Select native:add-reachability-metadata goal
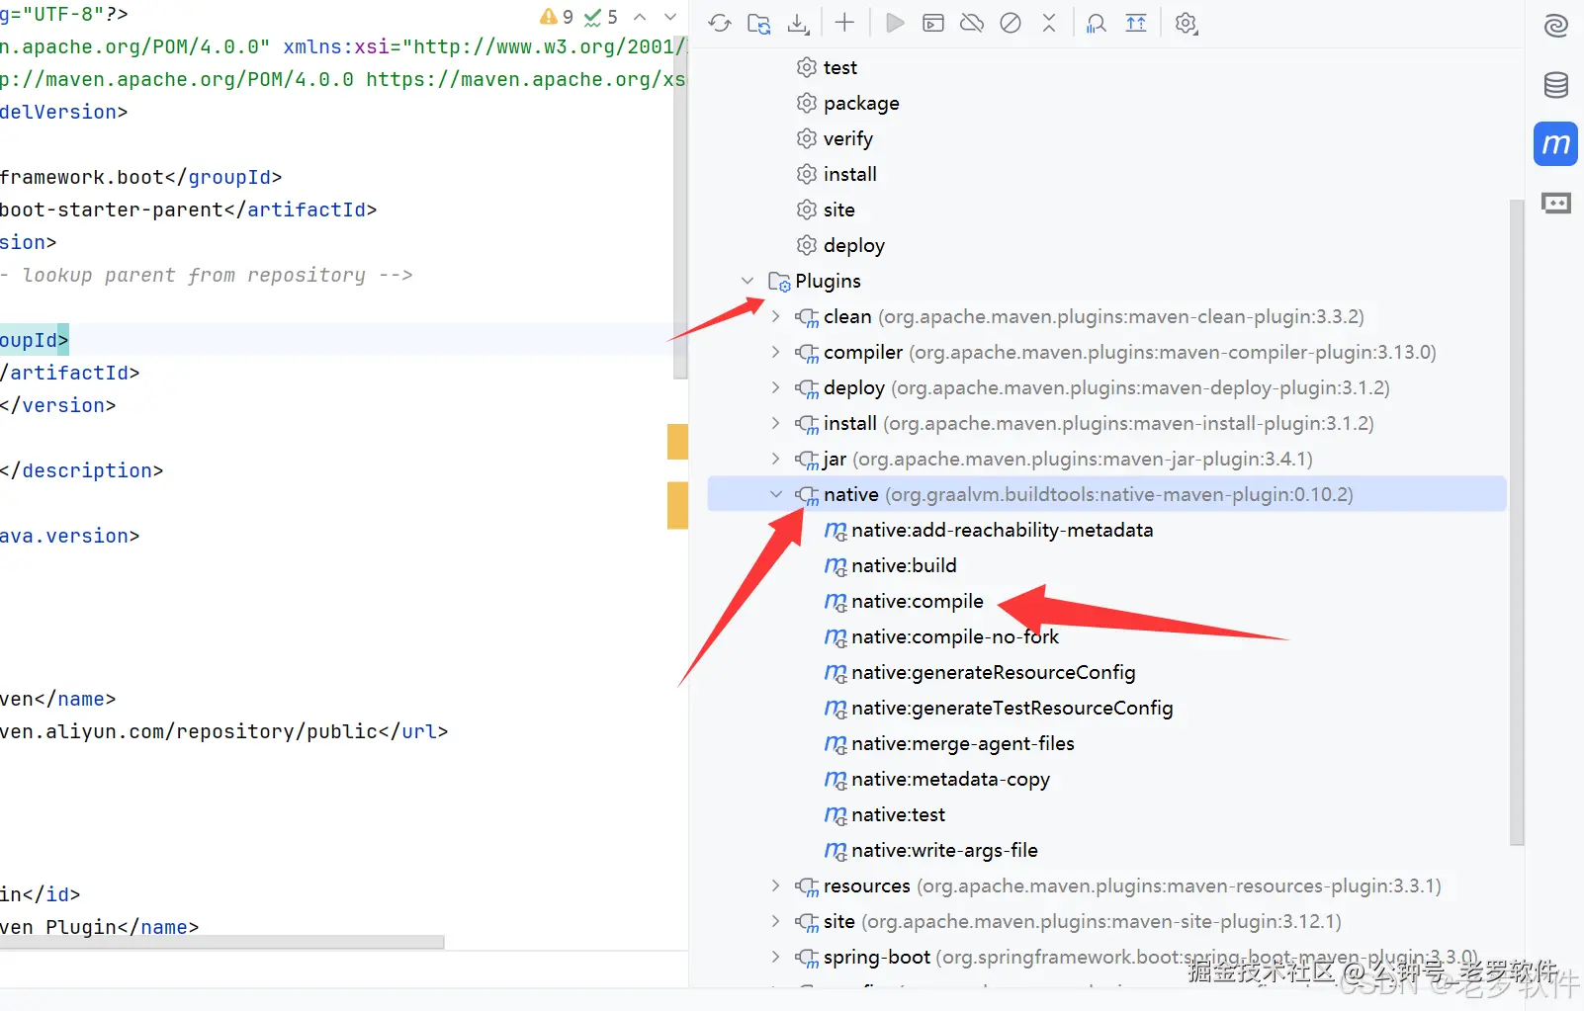Screen dimensions: 1584x1011 click(x=989, y=530)
